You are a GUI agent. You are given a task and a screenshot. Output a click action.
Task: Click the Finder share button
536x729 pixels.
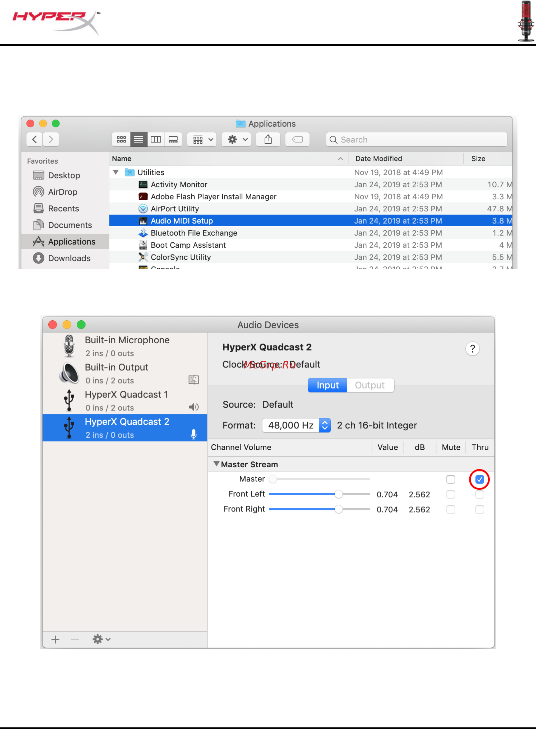click(268, 140)
